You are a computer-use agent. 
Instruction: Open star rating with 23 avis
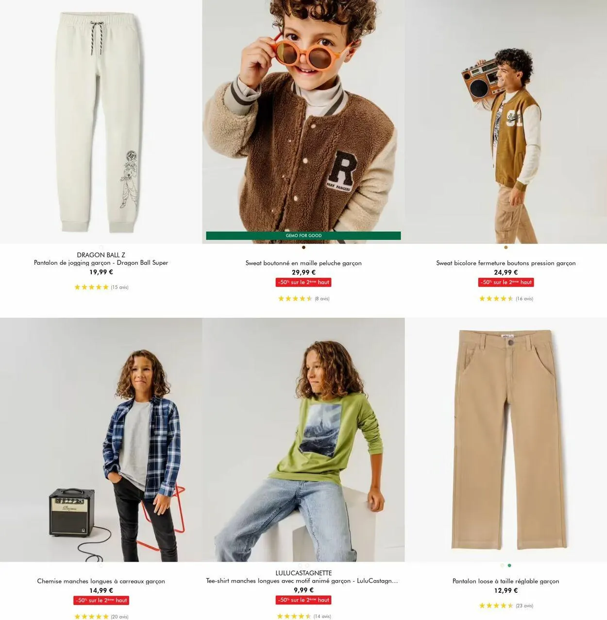[506, 606]
